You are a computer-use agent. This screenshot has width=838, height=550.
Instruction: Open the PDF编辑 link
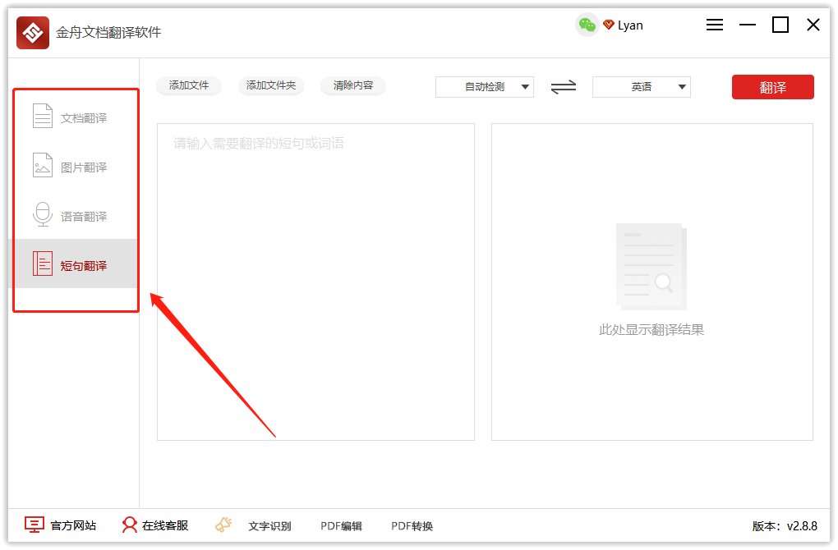tap(341, 526)
